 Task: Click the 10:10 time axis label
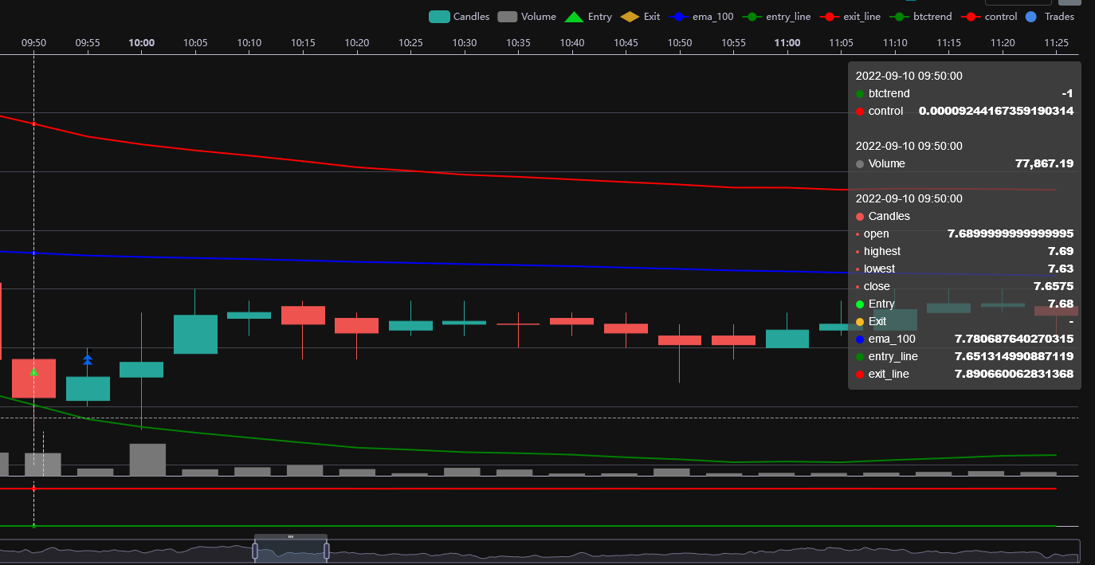click(249, 42)
